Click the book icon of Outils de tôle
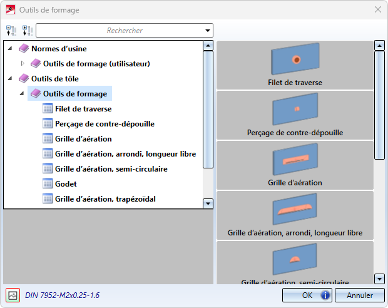388x308 pixels. coord(24,79)
